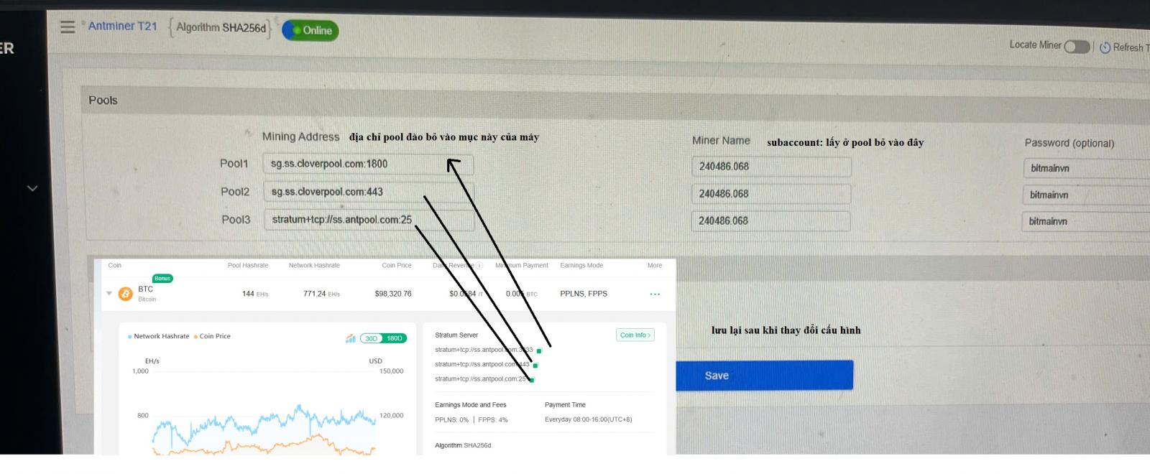Click the Network Hashrate column header
1150x474 pixels.
[x=314, y=266]
